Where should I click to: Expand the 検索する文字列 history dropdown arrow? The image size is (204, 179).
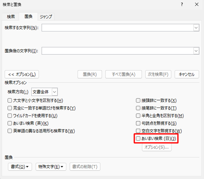196,28
